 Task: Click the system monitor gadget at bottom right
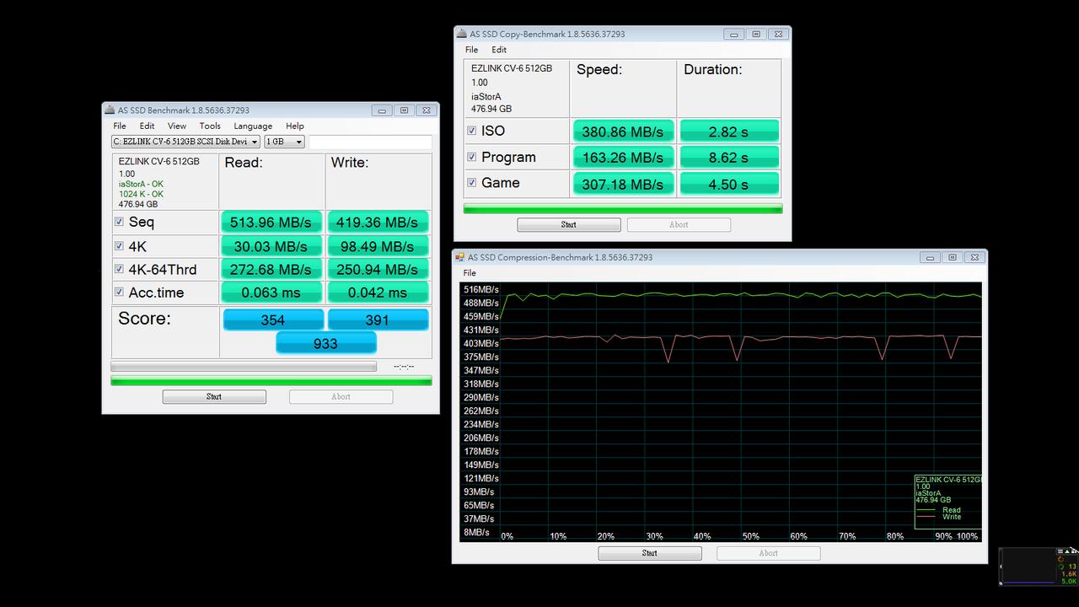click(1038, 566)
